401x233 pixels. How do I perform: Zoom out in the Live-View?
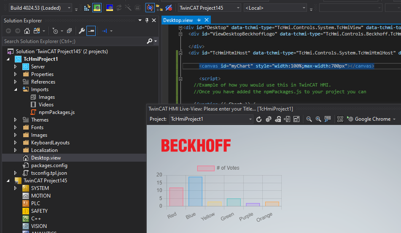[309, 119]
